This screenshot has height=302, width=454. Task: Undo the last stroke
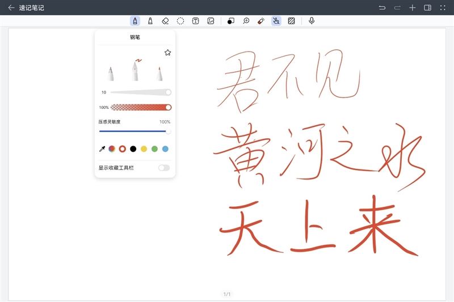382,8
